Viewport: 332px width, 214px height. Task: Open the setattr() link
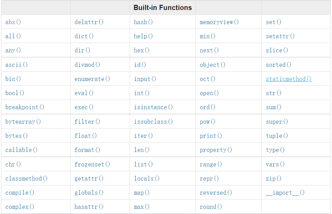pyautogui.click(x=280, y=36)
